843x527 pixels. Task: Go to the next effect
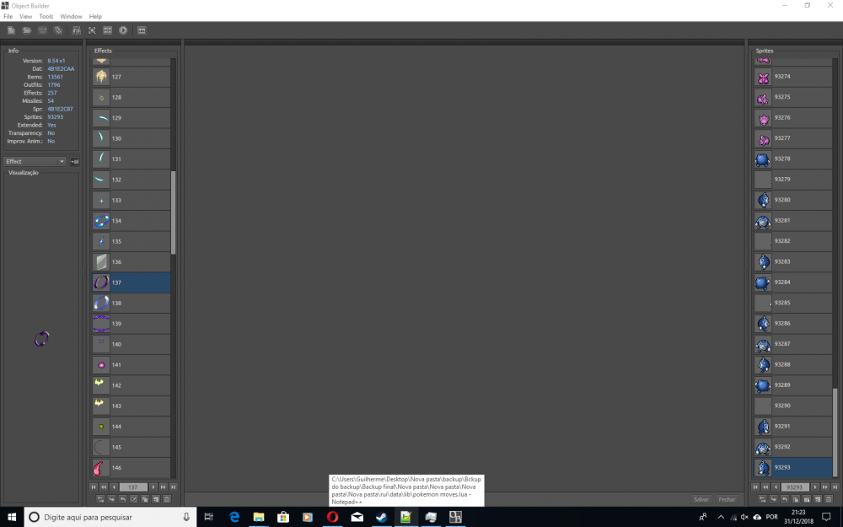[x=153, y=487]
